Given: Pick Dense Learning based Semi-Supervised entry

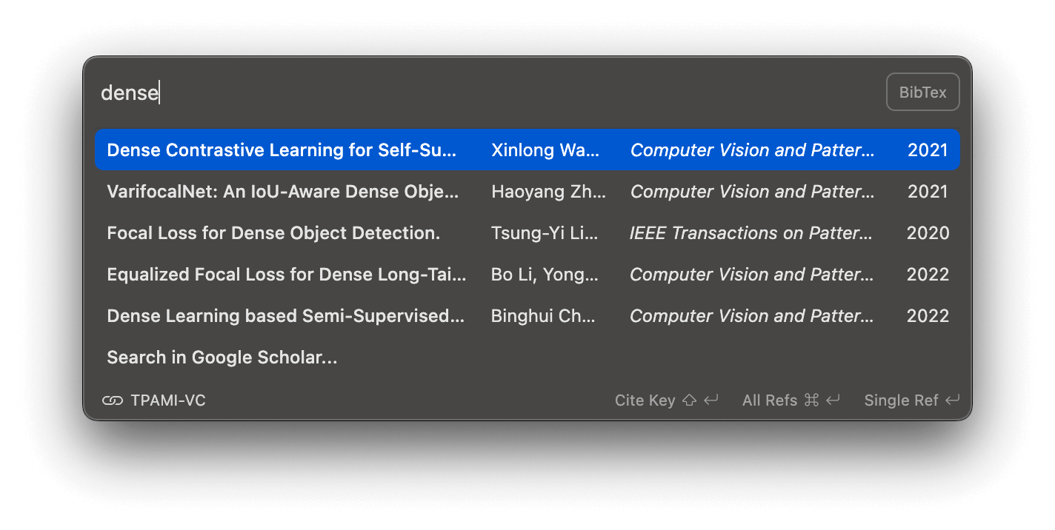Looking at the screenshot, I should click(285, 316).
